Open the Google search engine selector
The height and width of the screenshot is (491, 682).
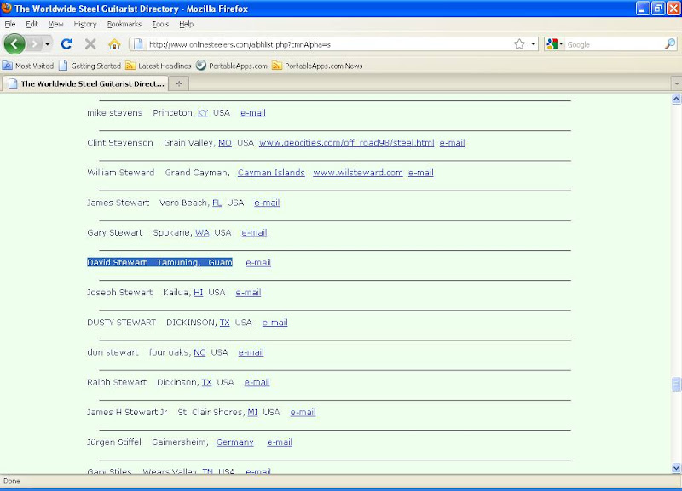(x=555, y=44)
